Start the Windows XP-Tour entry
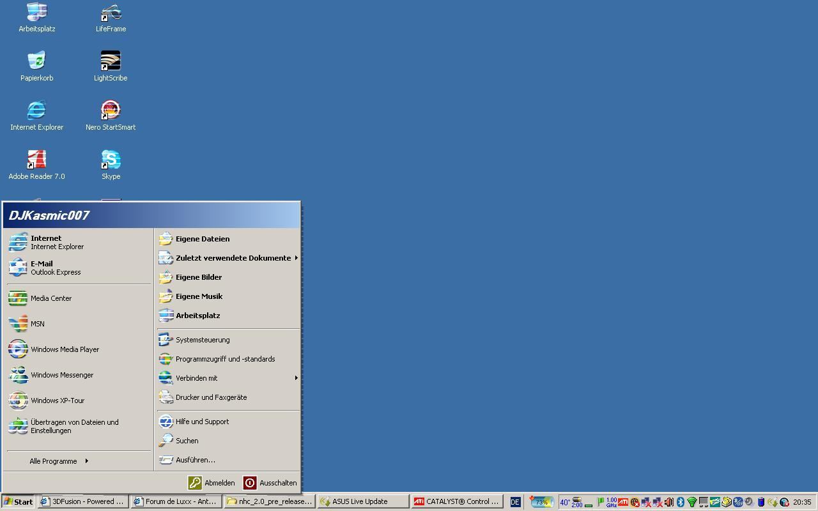Screen dimensions: 818x511 (x=79, y=400)
